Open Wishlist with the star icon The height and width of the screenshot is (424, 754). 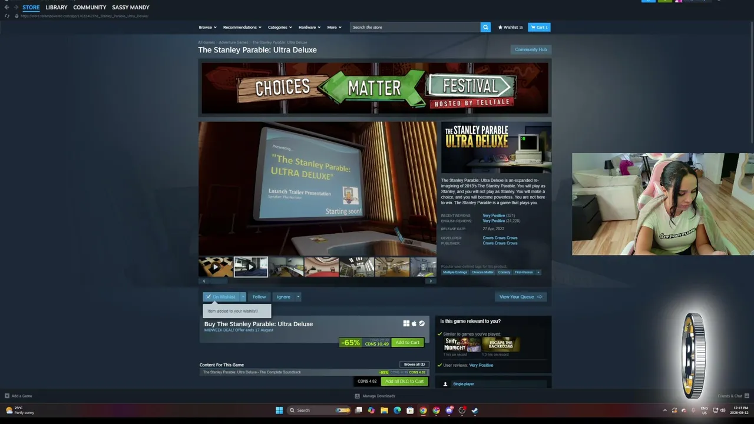coord(510,27)
